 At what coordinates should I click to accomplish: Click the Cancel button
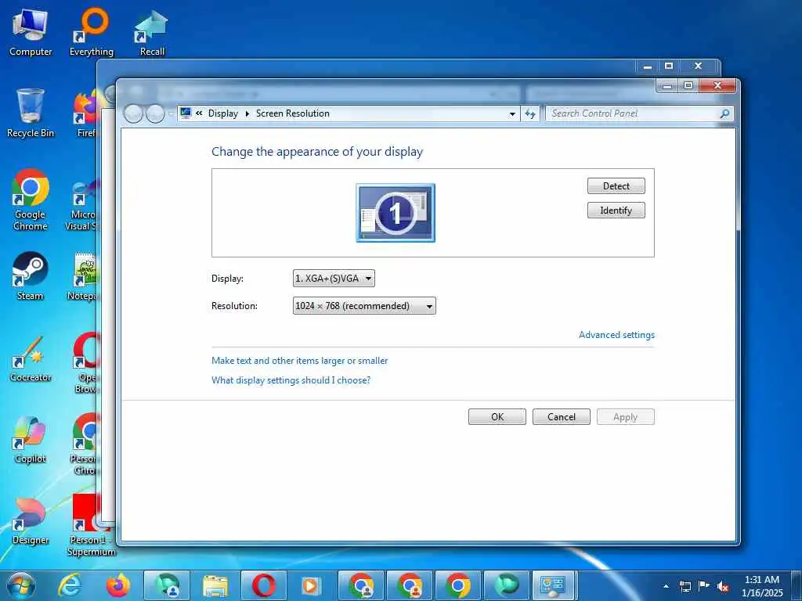pos(561,416)
